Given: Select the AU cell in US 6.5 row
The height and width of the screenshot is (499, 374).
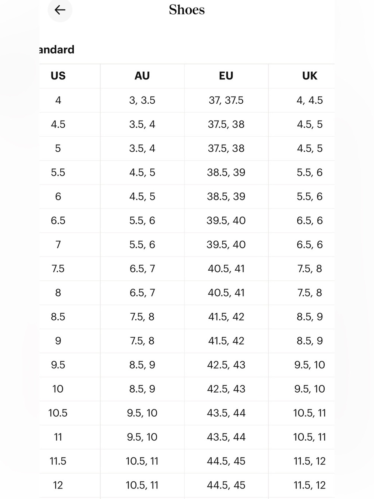Looking at the screenshot, I should point(142,220).
